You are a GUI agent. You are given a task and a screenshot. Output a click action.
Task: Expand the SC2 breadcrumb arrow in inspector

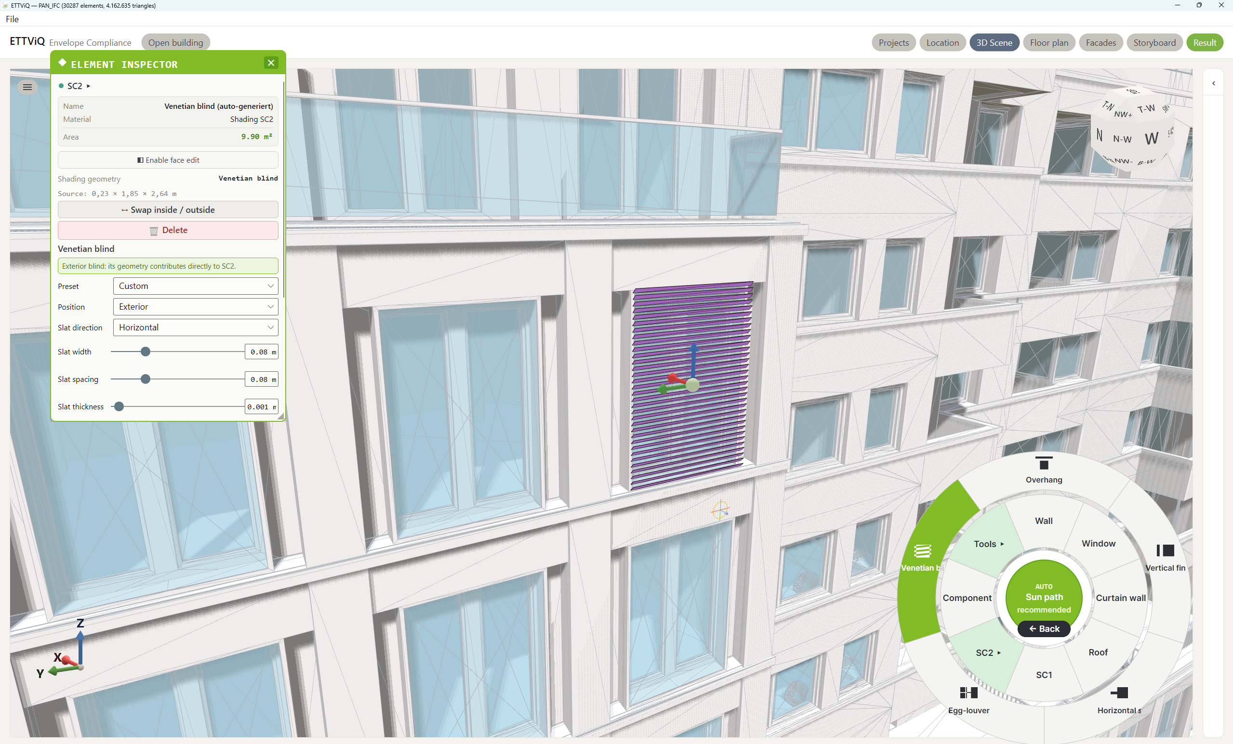click(89, 86)
